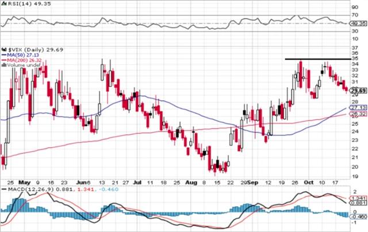Click the Oct label on date axis
The height and width of the screenshot is (232, 368).
[309, 182]
